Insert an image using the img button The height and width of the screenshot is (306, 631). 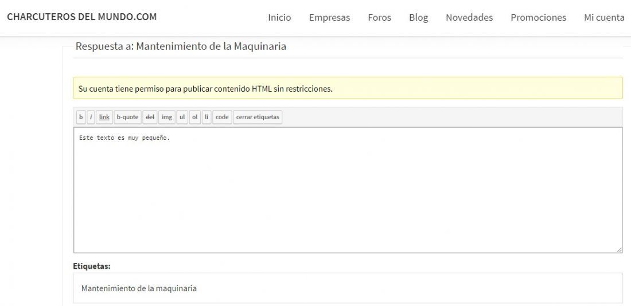(x=166, y=117)
